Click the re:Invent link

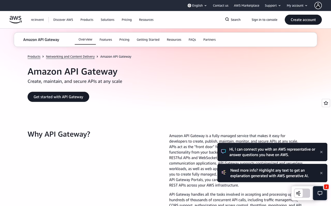(x=37, y=20)
